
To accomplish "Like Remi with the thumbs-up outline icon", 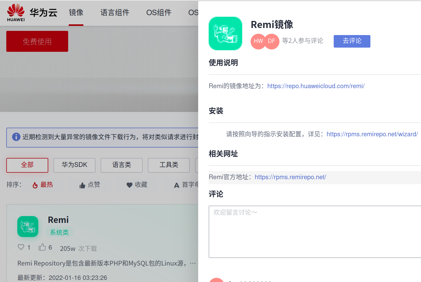I will coord(42,247).
